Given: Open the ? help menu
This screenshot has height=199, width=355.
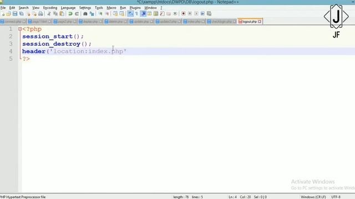Looking at the screenshot, I should point(161,8).
